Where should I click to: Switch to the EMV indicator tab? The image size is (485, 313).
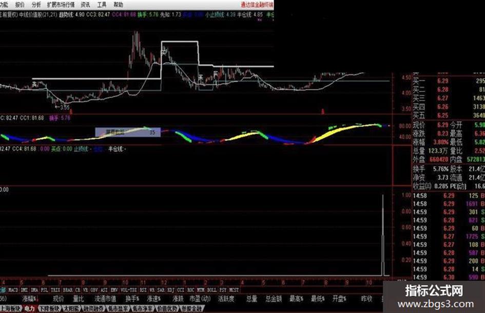coord(114,290)
